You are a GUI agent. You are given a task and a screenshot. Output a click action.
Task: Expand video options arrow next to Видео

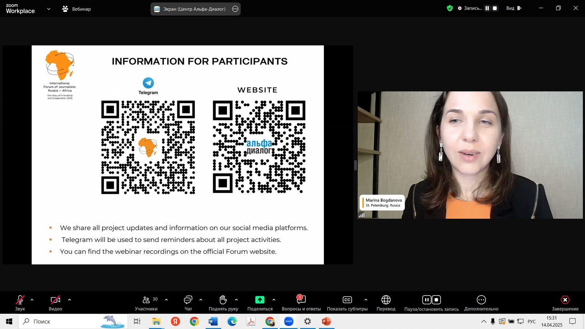coord(69,300)
